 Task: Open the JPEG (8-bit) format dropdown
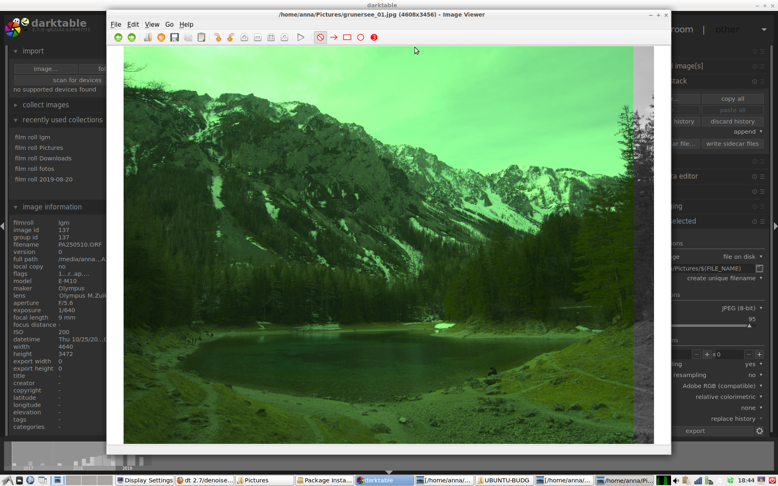(742, 308)
